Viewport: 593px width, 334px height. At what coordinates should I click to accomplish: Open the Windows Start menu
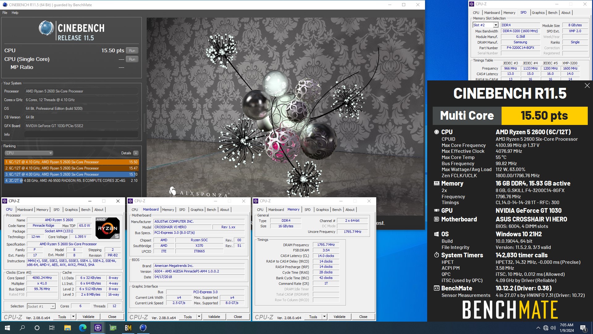tap(7, 328)
